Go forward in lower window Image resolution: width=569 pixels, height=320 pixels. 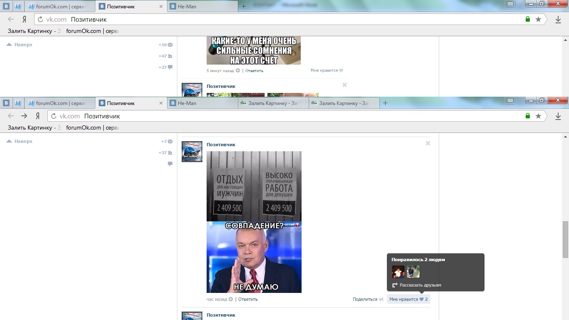[x=24, y=116]
